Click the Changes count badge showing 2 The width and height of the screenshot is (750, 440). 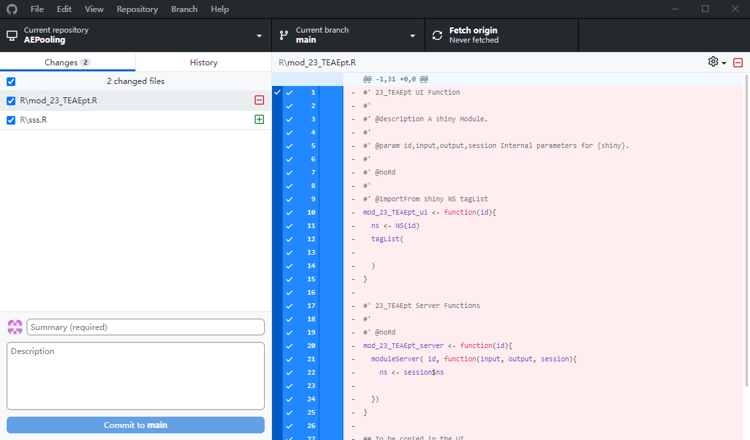point(85,62)
